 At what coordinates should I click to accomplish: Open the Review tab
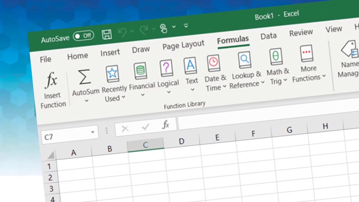[301, 33]
